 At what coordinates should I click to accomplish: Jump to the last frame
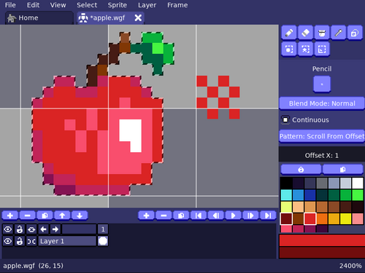click(268, 215)
